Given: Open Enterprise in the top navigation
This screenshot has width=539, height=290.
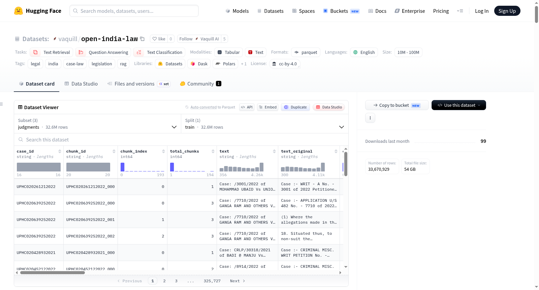Looking at the screenshot, I should (x=410, y=11).
